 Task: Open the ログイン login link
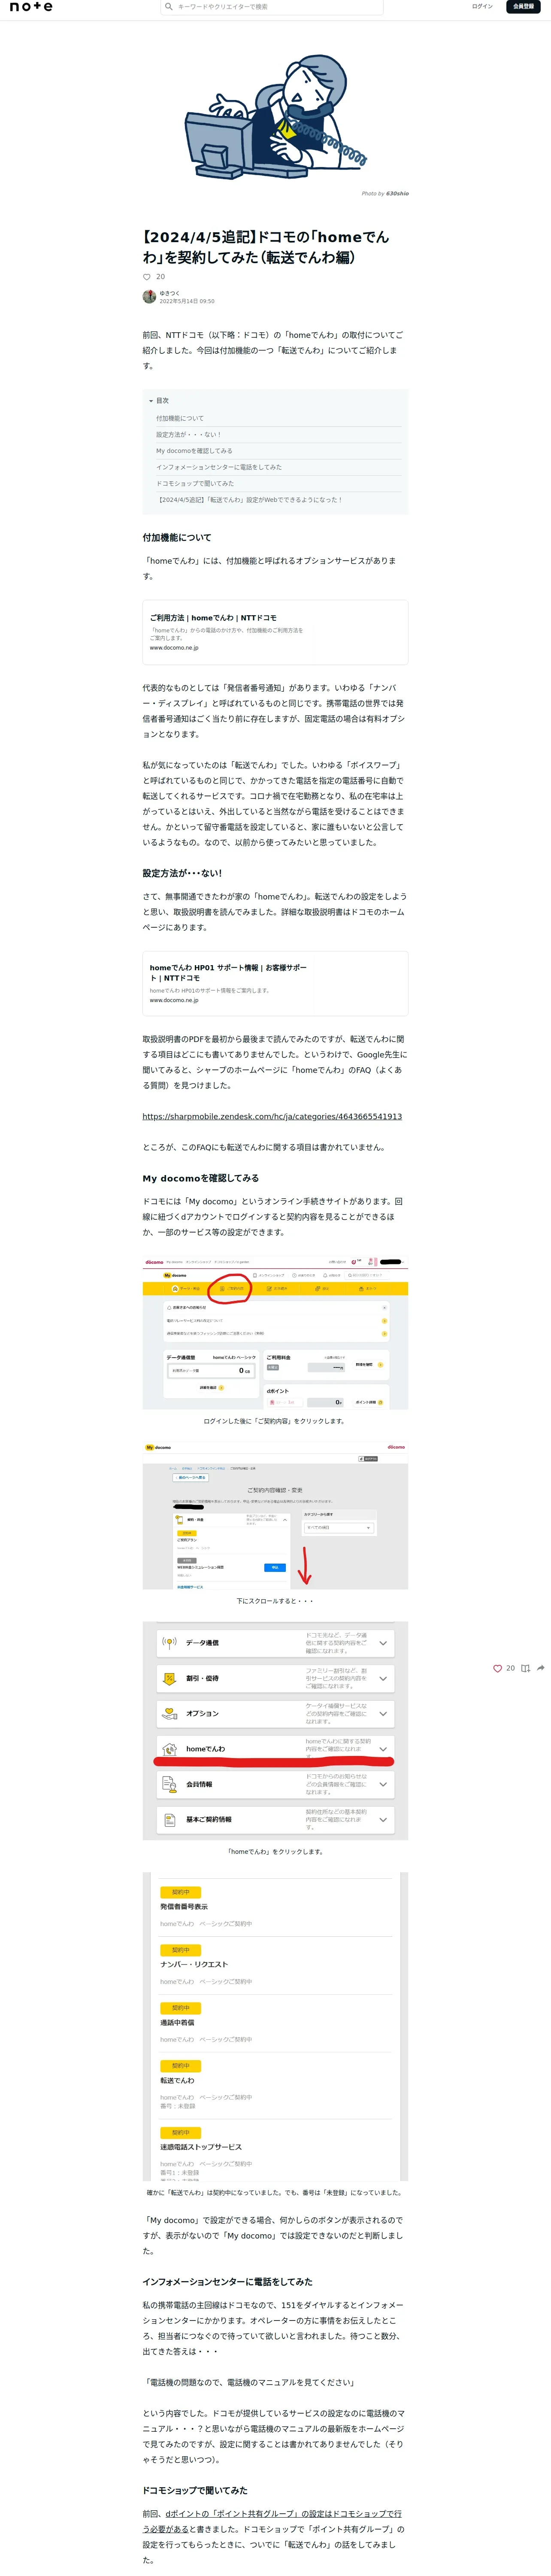click(x=482, y=6)
